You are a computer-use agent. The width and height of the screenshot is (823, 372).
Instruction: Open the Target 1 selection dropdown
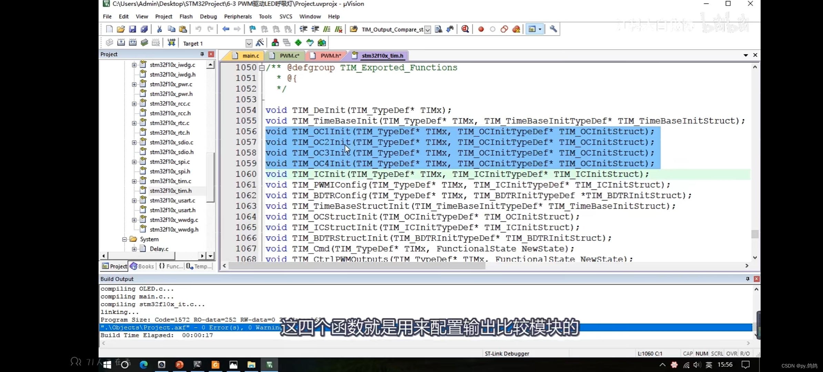(x=249, y=43)
